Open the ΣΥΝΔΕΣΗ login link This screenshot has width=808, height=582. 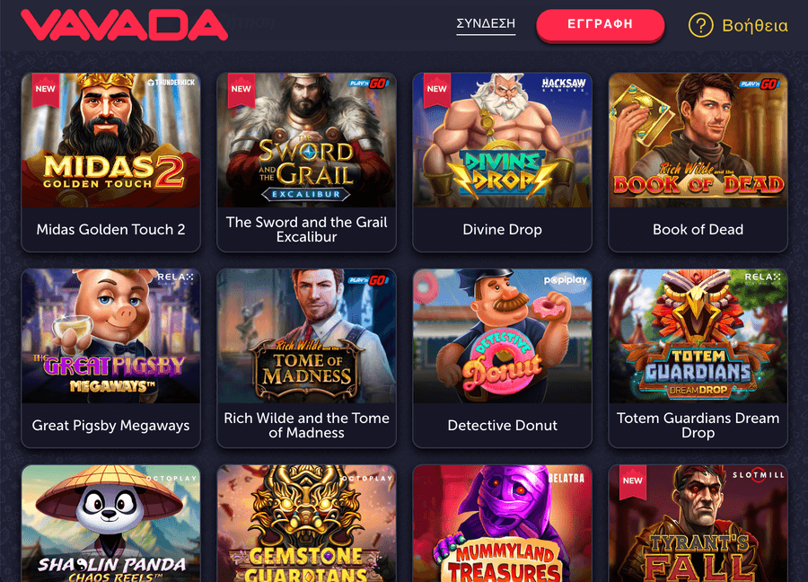coord(486,24)
